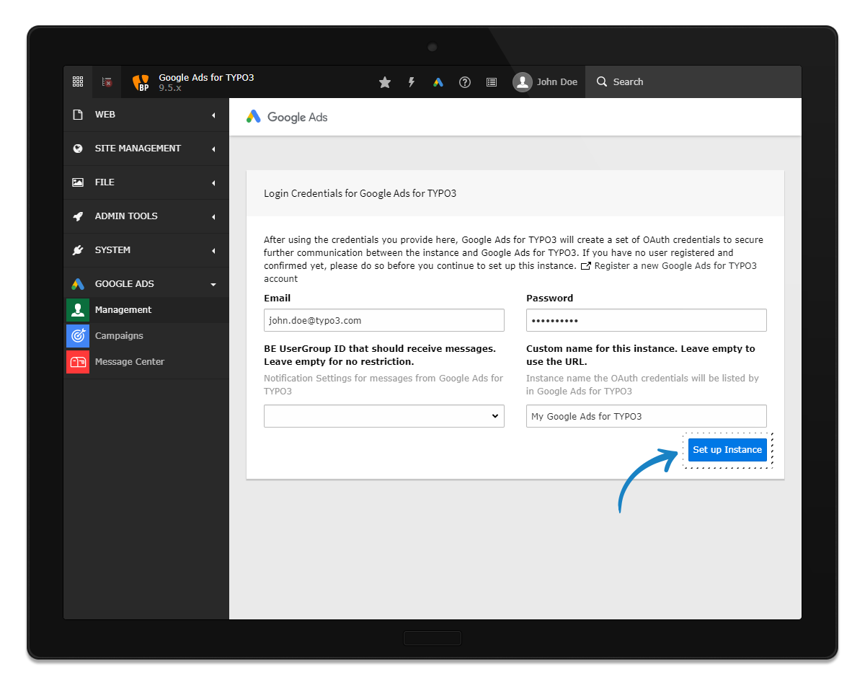Click the 9.5.x version text

click(170, 88)
